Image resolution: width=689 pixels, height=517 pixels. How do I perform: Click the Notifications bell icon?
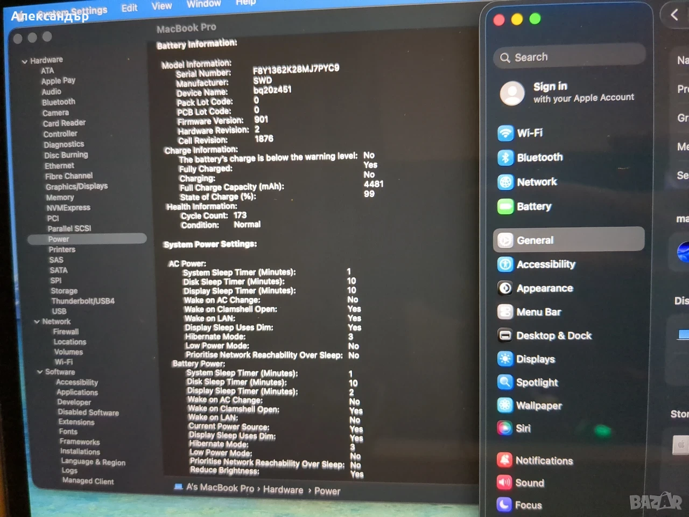(x=504, y=460)
